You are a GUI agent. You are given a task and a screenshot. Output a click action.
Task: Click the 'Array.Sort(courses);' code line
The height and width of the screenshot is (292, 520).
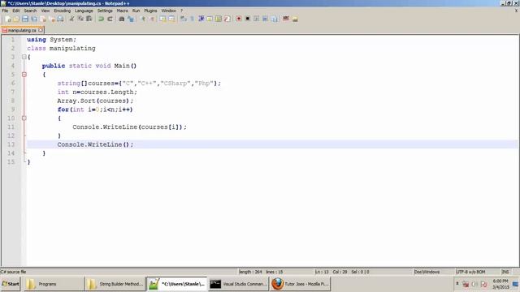click(x=95, y=101)
